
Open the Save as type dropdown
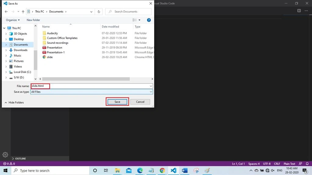pyautogui.click(x=91, y=92)
